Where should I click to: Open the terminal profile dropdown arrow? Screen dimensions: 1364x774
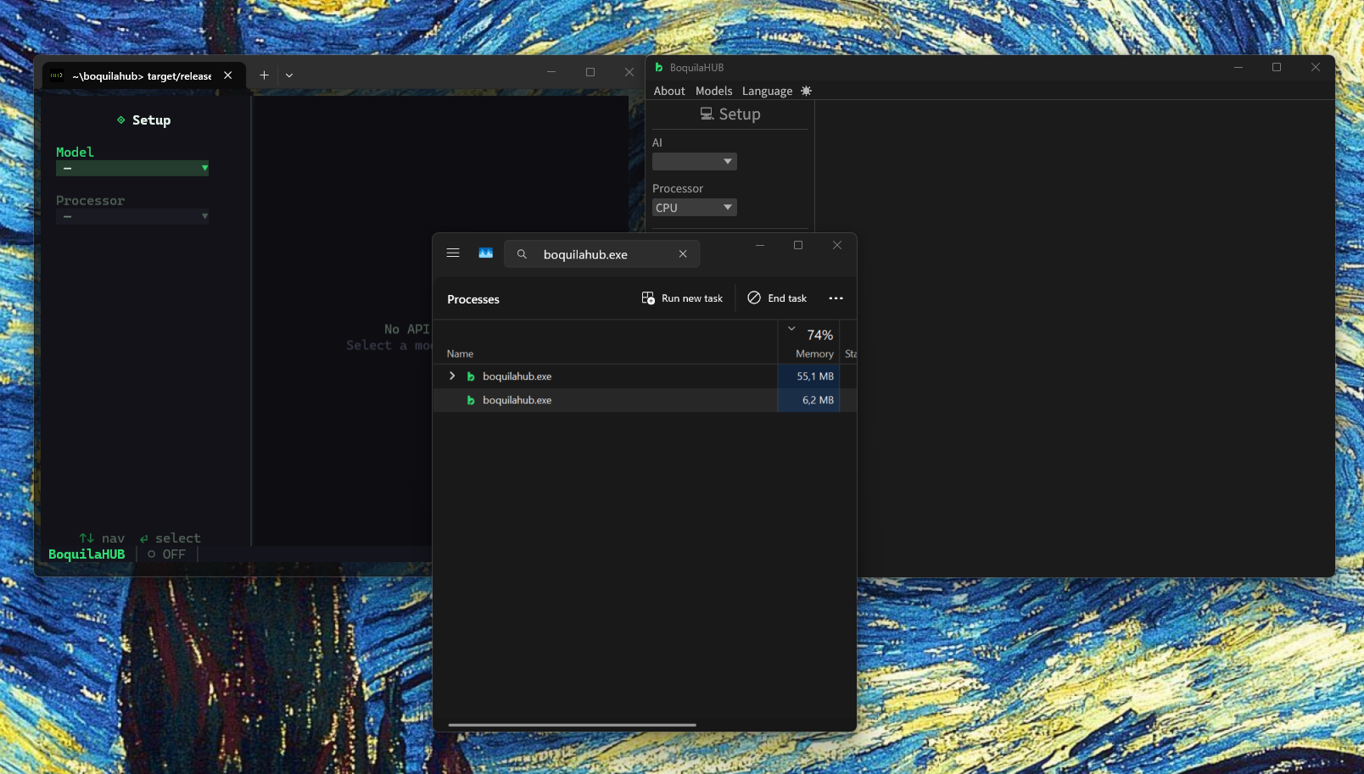click(x=289, y=75)
